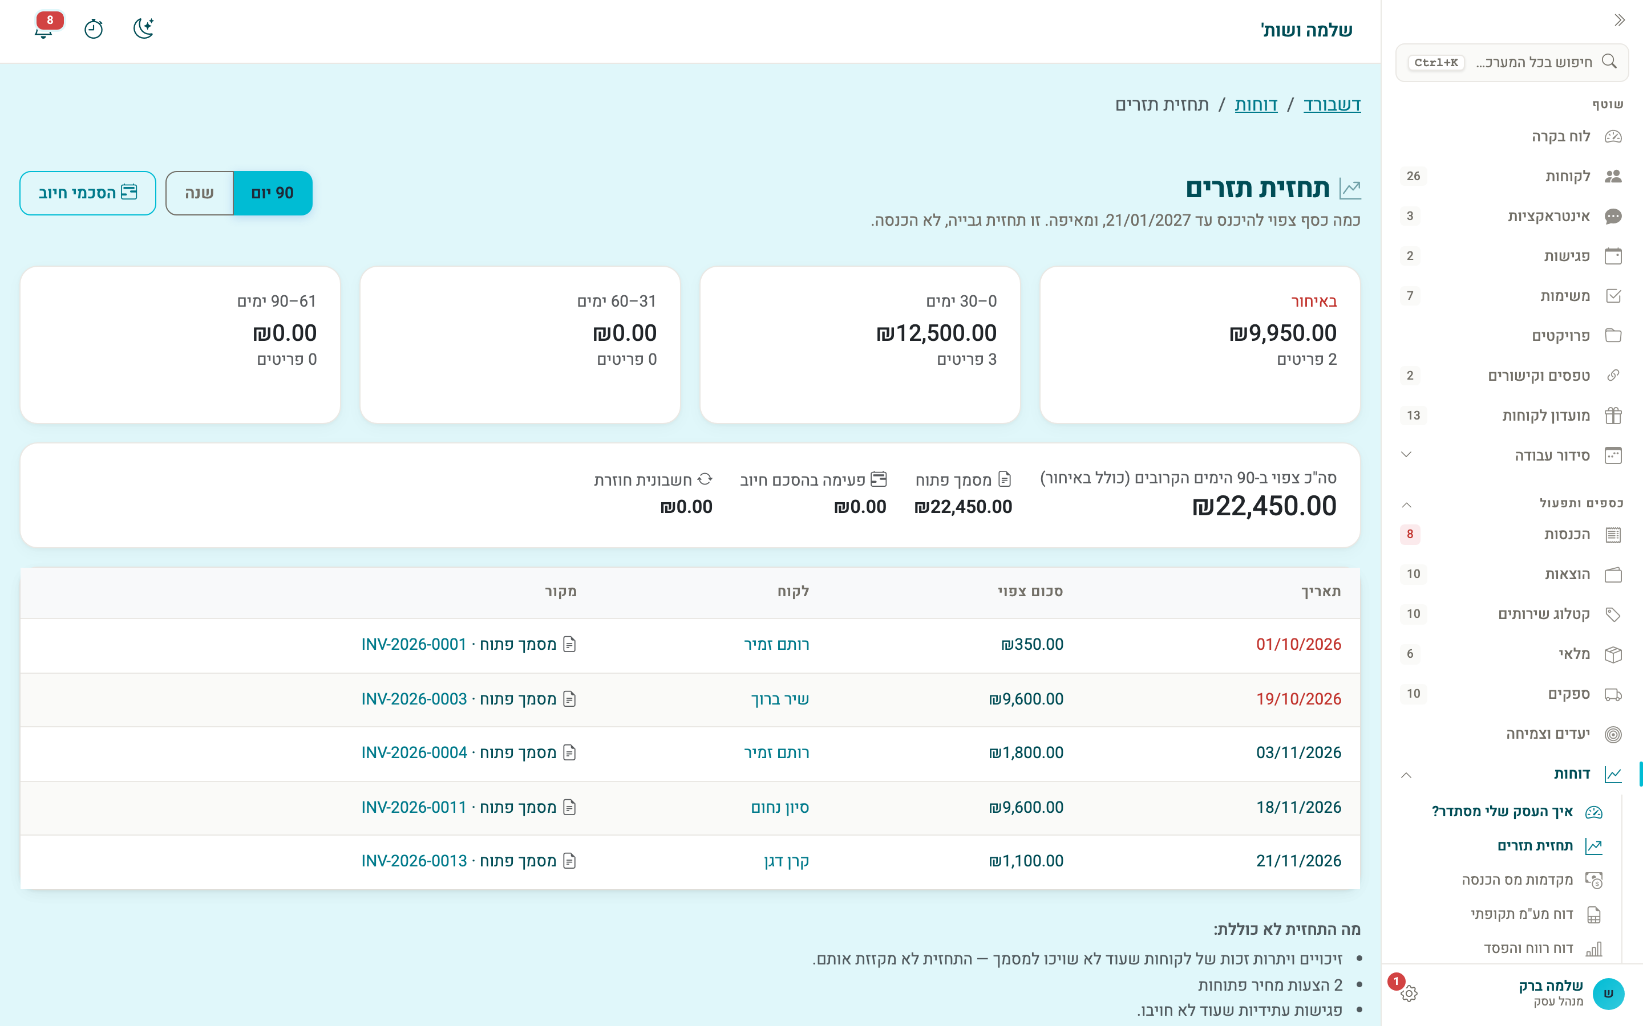Click the תאריך column header
Viewport: 1643px width, 1026px height.
[x=1321, y=592]
